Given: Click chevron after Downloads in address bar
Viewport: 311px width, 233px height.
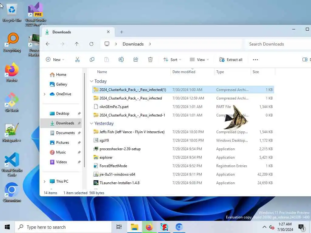Looking at the screenshot, I should click(150, 44).
